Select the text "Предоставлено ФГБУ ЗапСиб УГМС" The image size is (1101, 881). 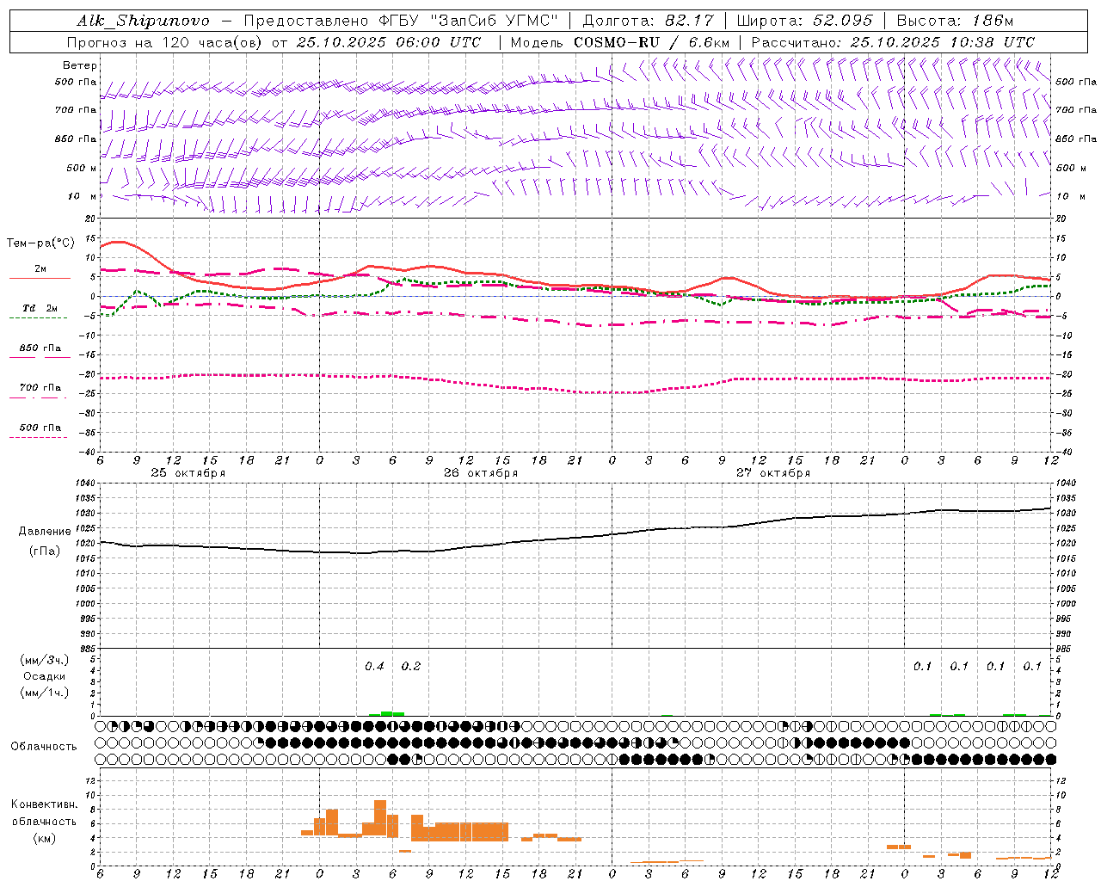click(402, 21)
